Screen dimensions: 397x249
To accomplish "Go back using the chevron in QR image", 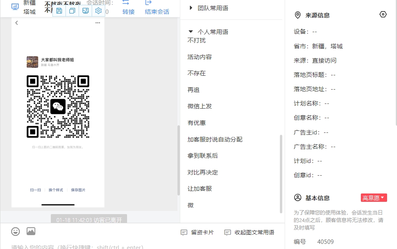I will point(17,23).
